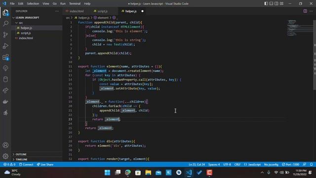Click the unsaved dot on helper.js tab

[x=143, y=11]
